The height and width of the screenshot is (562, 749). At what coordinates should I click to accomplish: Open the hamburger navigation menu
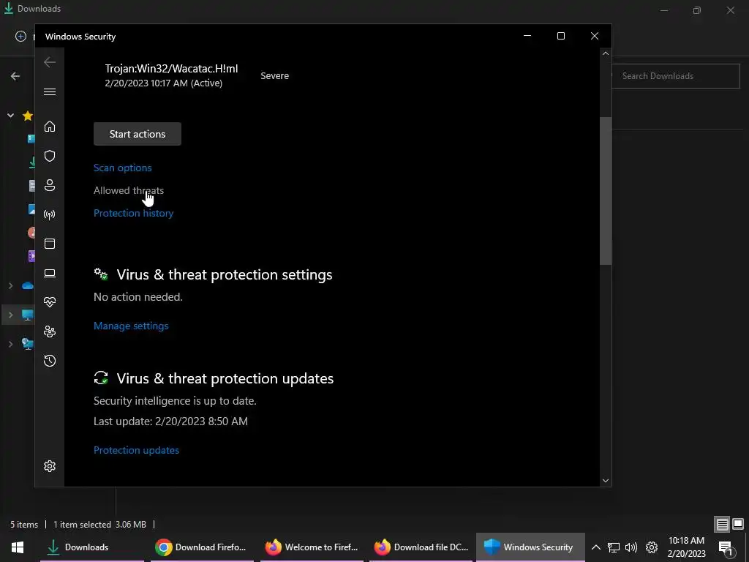coord(50,91)
